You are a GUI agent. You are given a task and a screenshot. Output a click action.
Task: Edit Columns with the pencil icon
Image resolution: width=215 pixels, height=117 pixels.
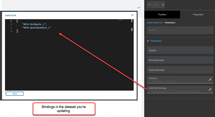point(210,79)
